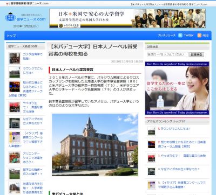
Task: Click the Twitter icon in navigation bar
Action: click(180, 36)
